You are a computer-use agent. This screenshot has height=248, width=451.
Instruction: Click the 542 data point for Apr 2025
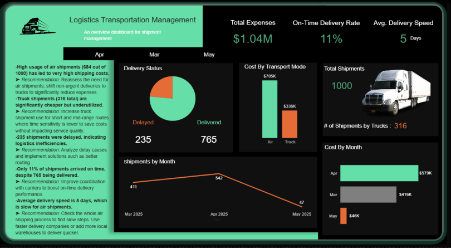click(x=219, y=174)
